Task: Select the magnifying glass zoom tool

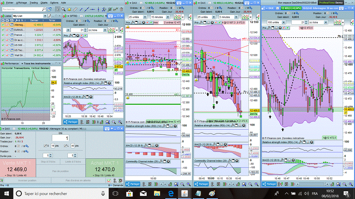Action: [x=64, y=9]
